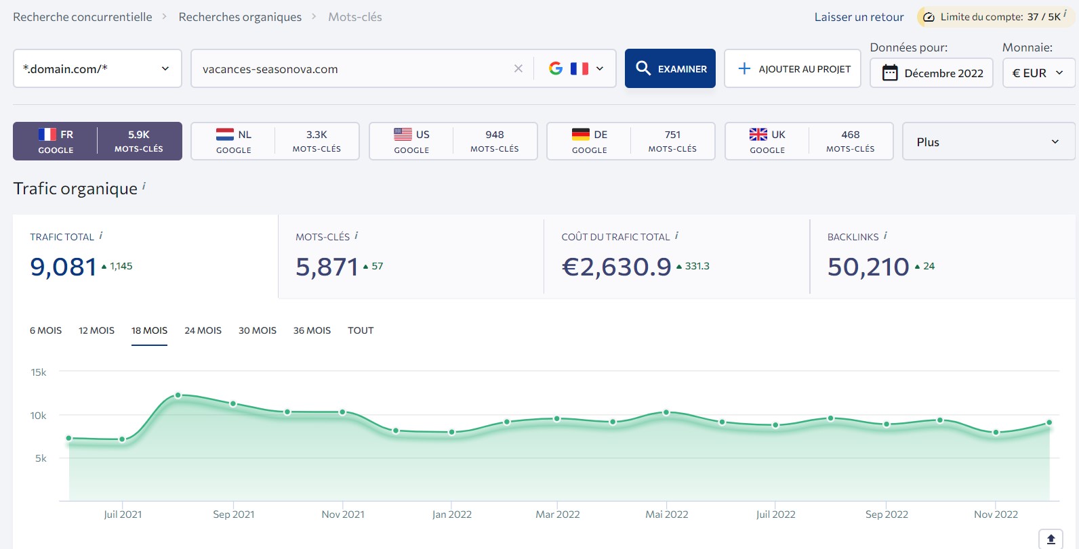Click the peak chart point near Août 2021
The width and height of the screenshot is (1079, 549).
(x=178, y=395)
